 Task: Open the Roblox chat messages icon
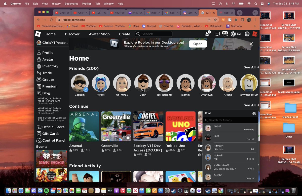click(x=217, y=34)
